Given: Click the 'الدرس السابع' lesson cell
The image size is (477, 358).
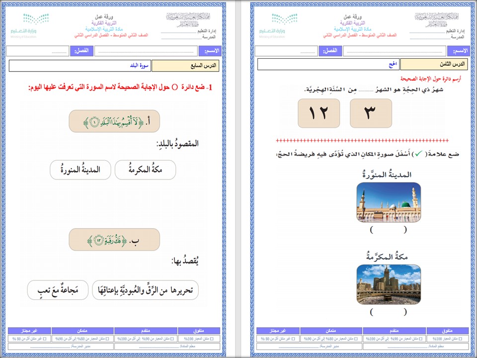Looking at the screenshot, I should click(185, 66).
